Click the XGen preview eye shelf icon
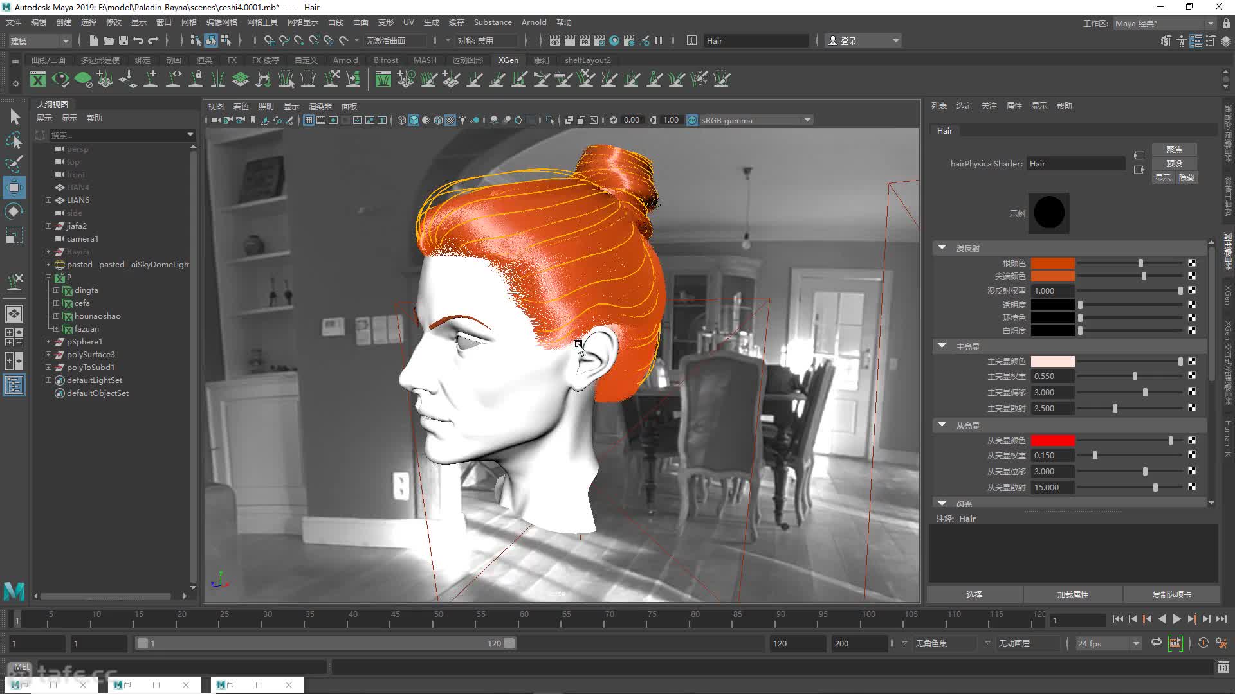This screenshot has height=694, width=1235. tap(60, 79)
